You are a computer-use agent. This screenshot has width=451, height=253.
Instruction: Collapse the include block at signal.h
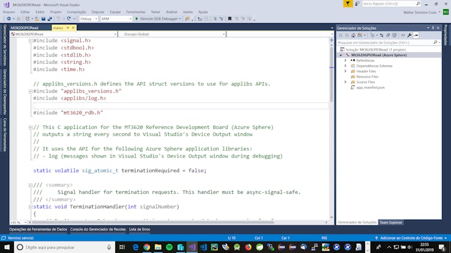(30, 41)
